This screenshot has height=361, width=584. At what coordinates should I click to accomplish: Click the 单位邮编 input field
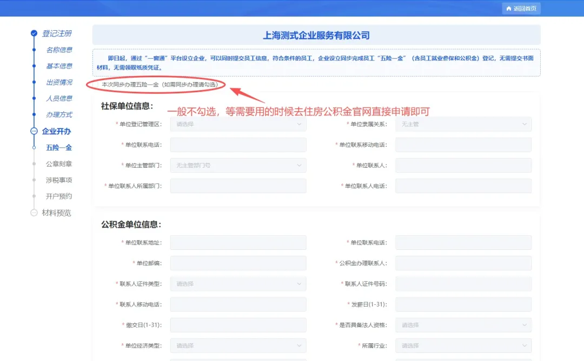coord(238,263)
